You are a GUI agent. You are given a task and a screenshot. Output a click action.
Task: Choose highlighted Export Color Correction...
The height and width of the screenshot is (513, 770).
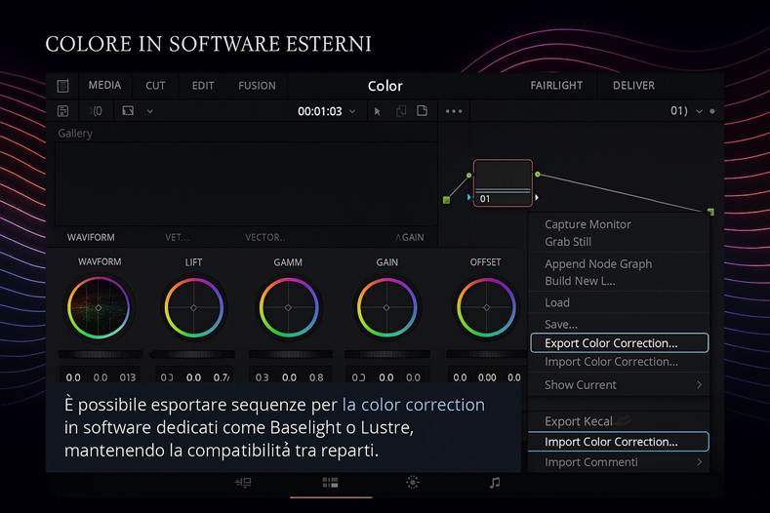(x=620, y=342)
